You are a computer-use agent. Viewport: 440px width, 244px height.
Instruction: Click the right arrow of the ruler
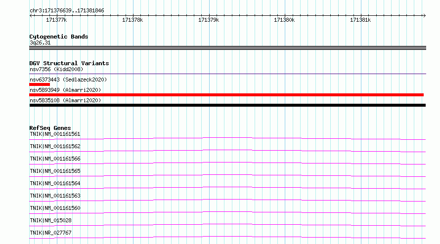coord(424,15)
